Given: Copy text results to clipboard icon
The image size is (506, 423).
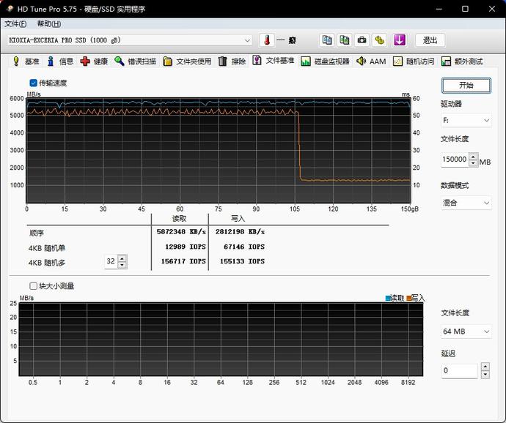Looking at the screenshot, I should [x=327, y=40].
